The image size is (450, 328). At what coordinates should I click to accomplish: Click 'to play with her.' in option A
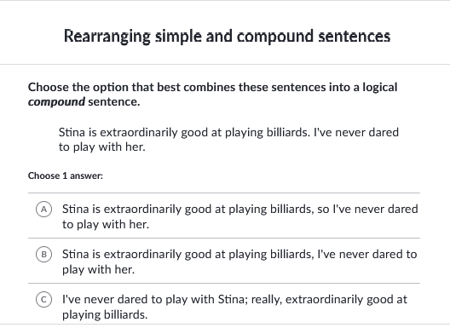(106, 224)
